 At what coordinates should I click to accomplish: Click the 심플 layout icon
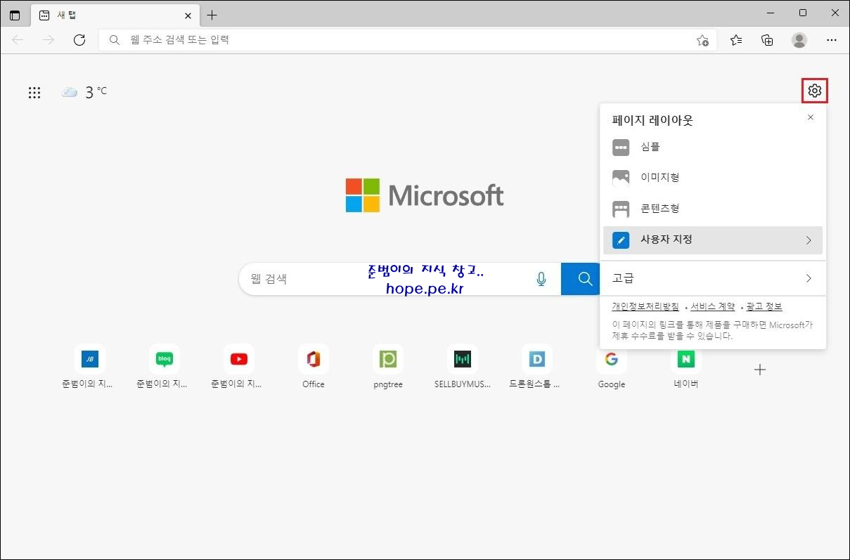coord(621,148)
